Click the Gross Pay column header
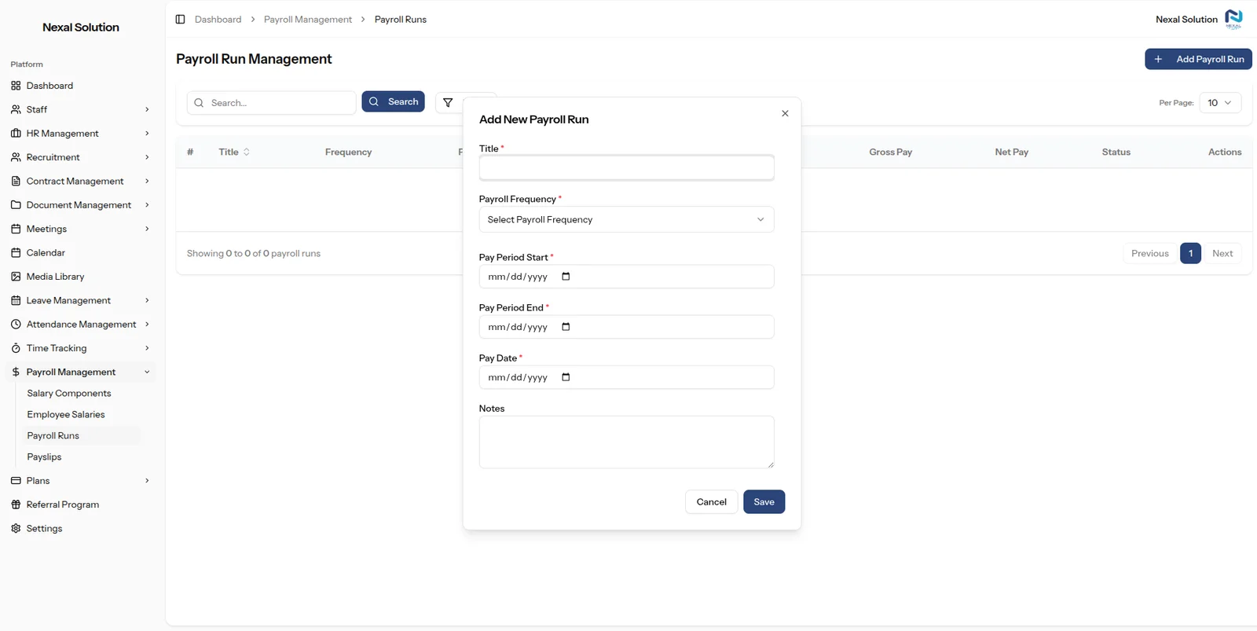The width and height of the screenshot is (1257, 631). click(890, 152)
